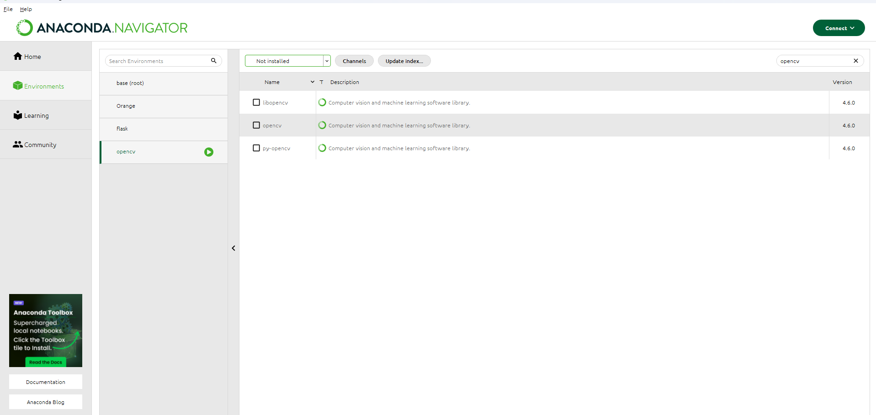Viewport: 876px width, 415px height.
Task: Click the Anaconda Toolbox promo banner
Action: pos(46,331)
